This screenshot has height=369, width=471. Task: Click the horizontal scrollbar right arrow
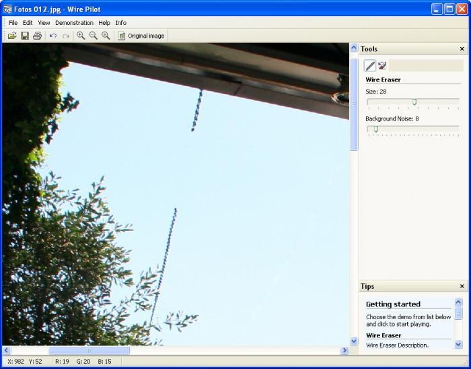[345, 350]
